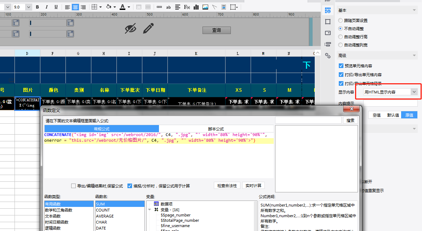
Task: Toggle italic formatting
Action: pyautogui.click(x=47, y=7)
